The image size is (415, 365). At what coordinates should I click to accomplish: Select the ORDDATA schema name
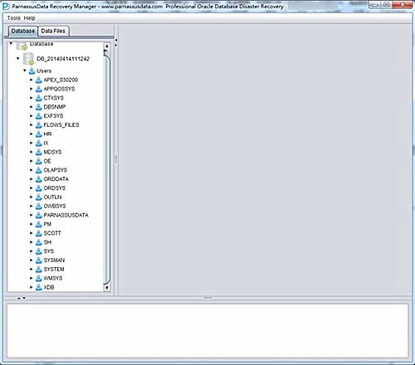click(56, 179)
